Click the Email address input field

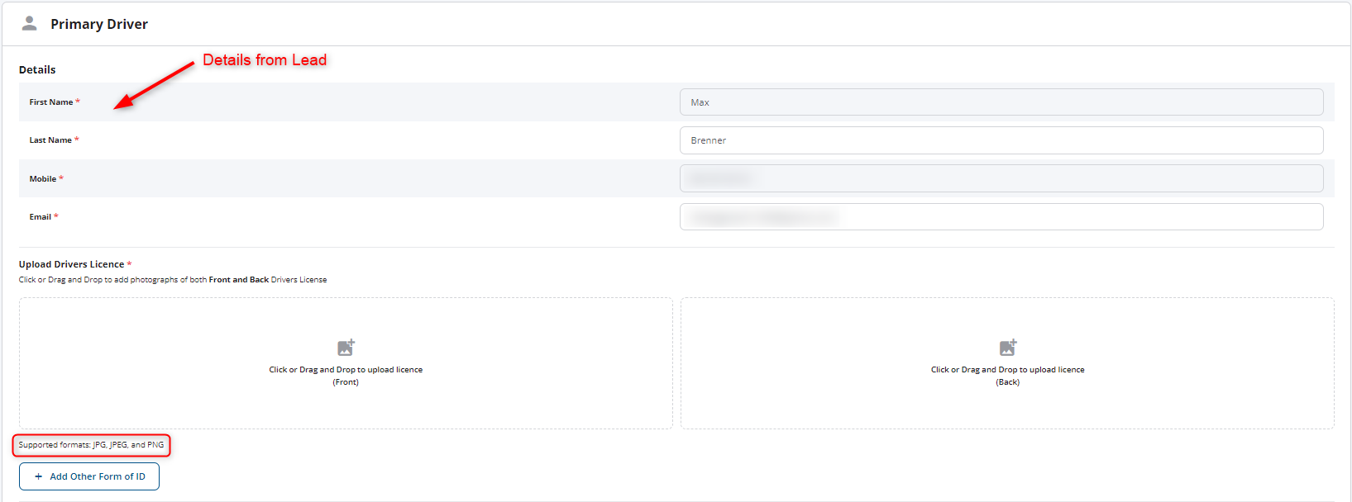(1001, 217)
